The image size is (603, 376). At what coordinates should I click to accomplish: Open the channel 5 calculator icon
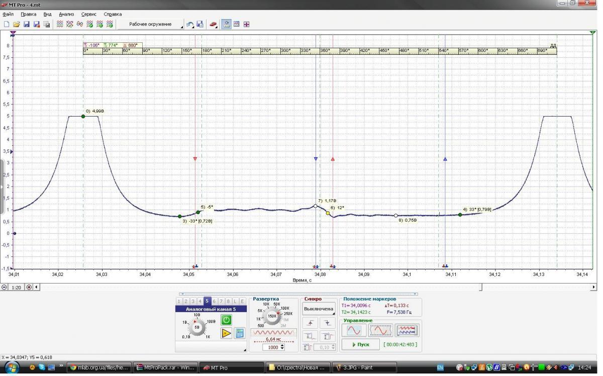240,333
